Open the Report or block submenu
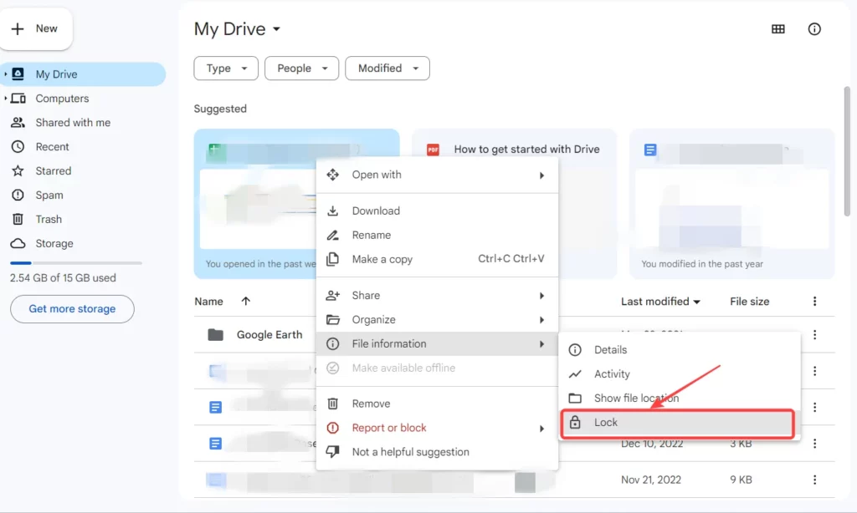Screen dimensions: 857x513 coord(437,428)
